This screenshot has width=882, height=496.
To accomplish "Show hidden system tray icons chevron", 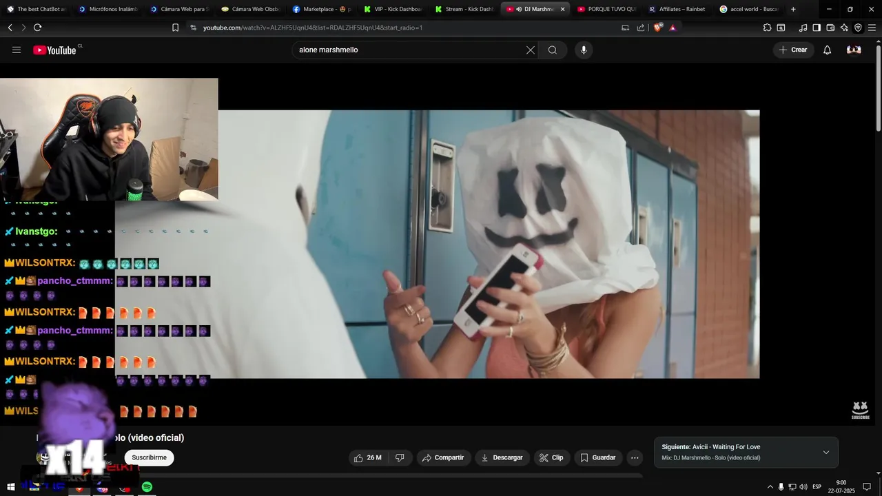I will [x=770, y=487].
